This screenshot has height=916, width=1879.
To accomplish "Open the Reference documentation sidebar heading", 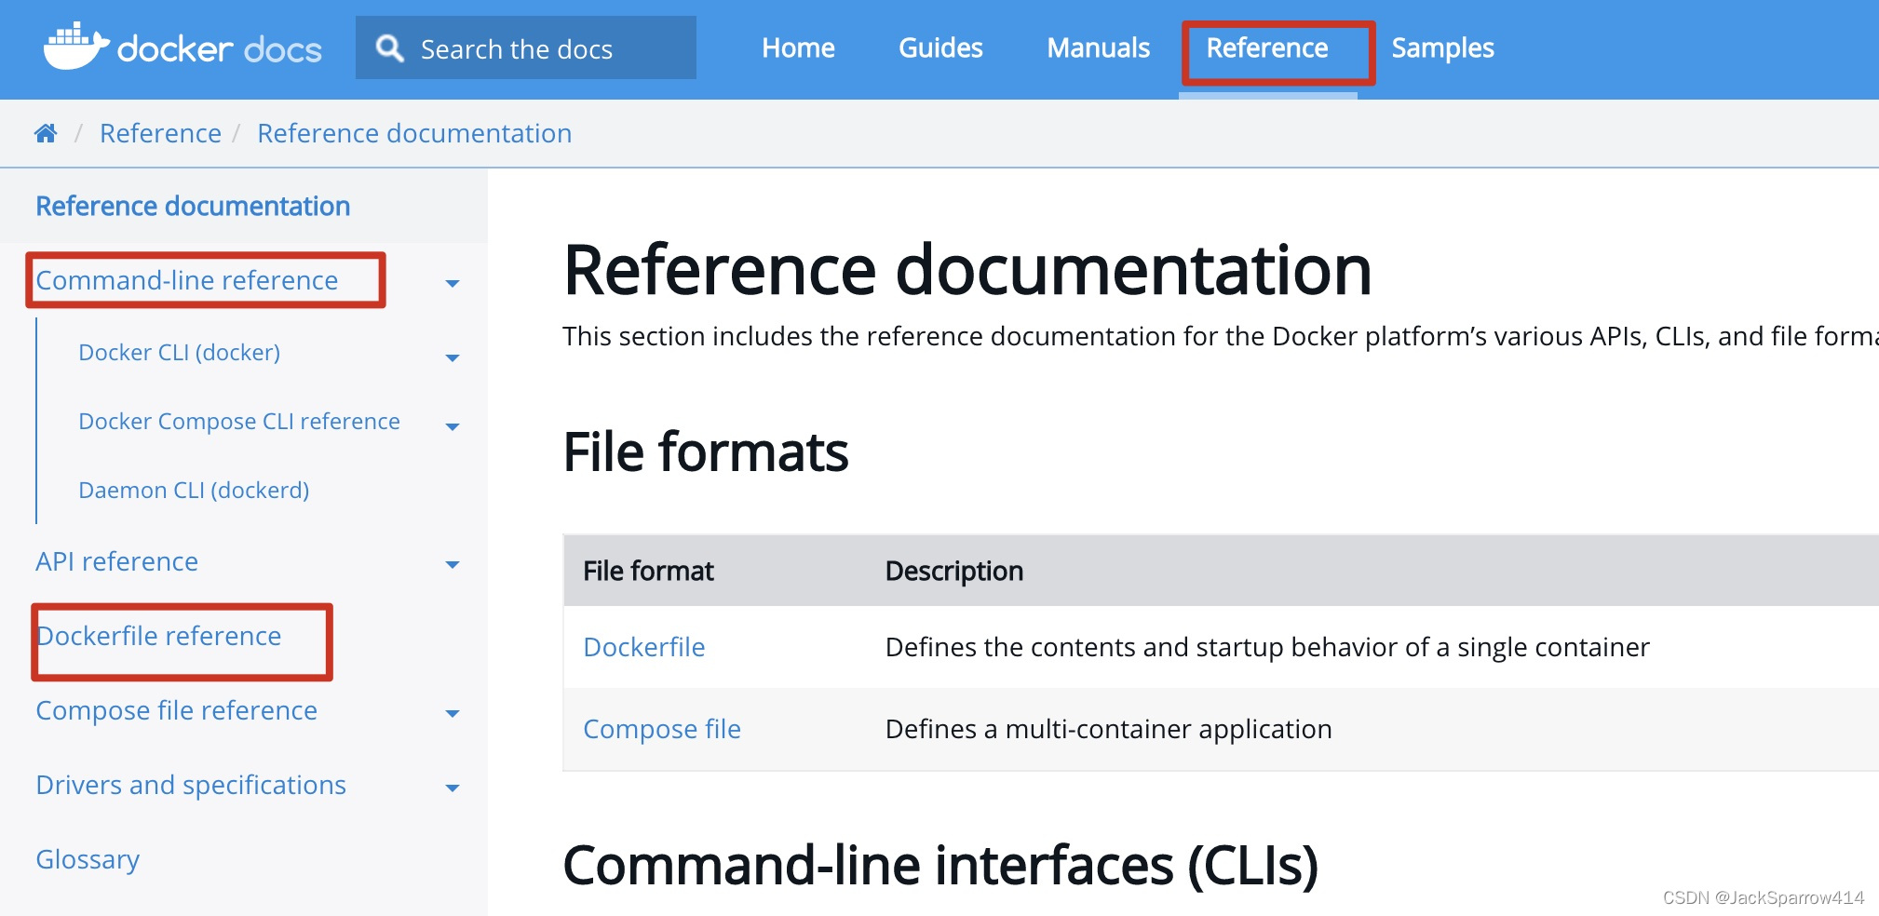I will point(193,206).
